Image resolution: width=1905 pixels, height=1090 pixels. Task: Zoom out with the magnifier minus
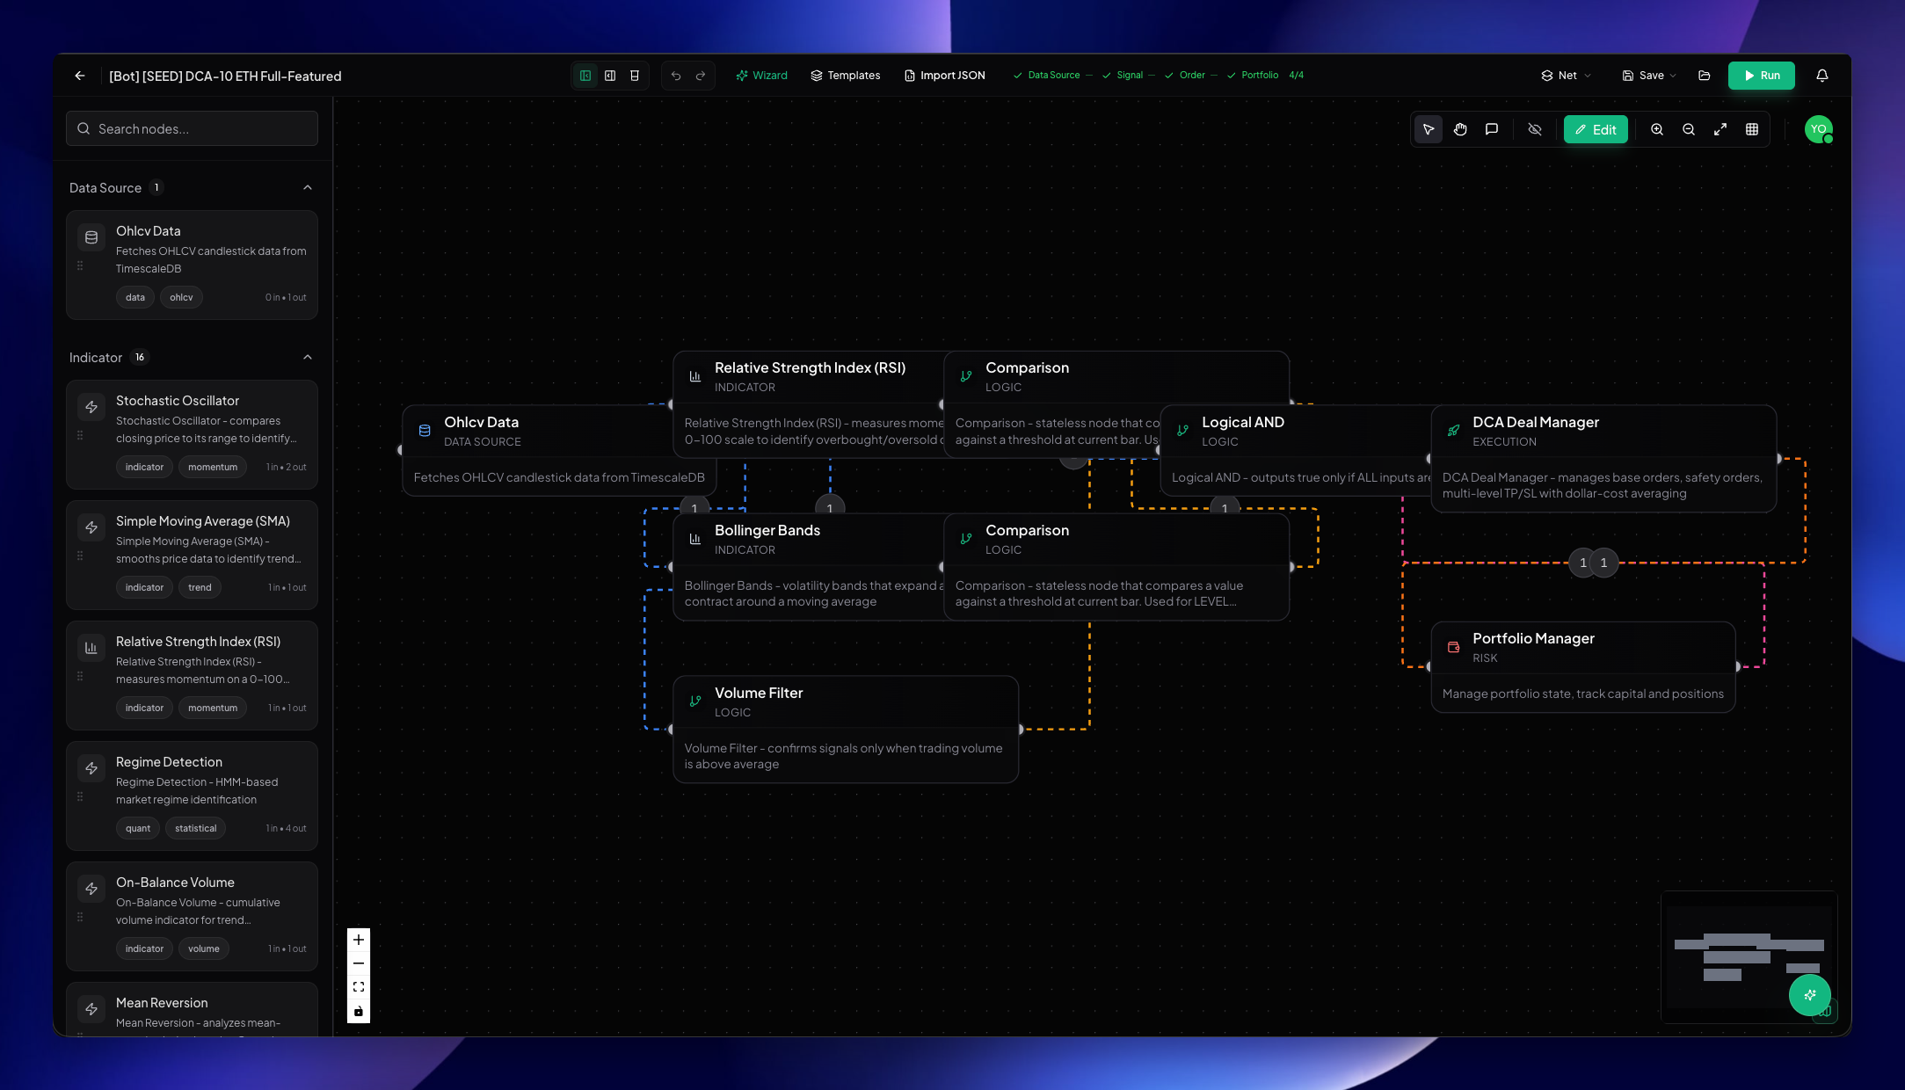coord(1689,129)
